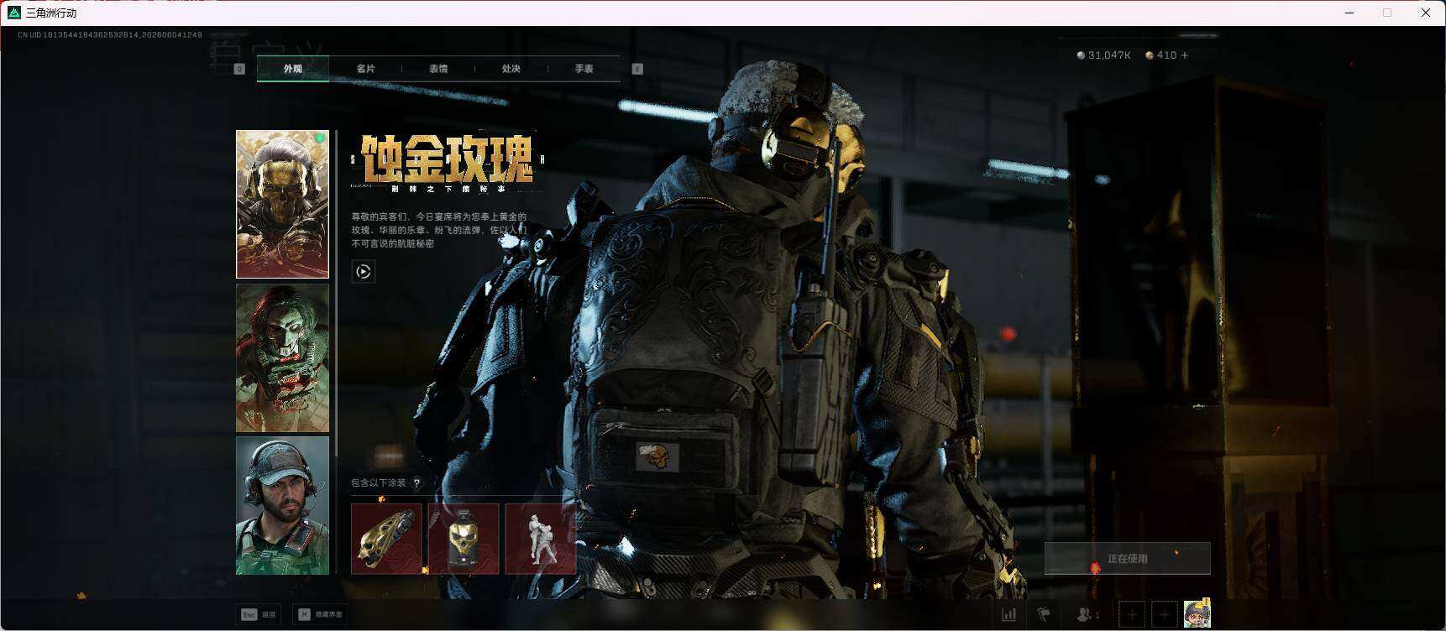Open the player avatar profile

1197,614
